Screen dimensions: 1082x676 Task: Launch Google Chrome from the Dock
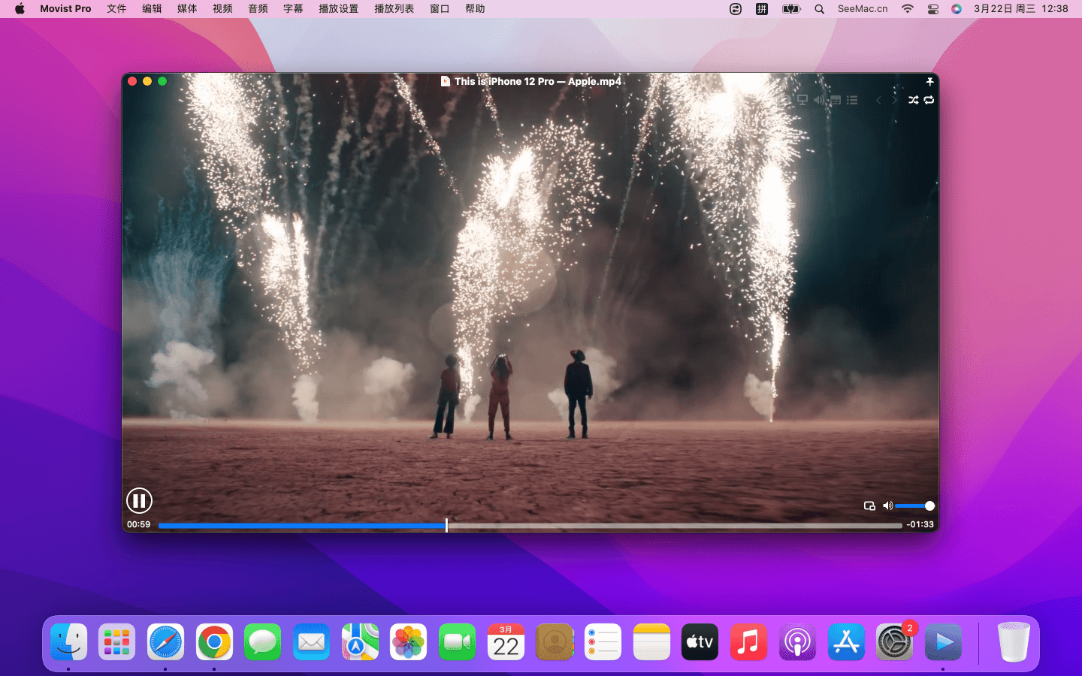(x=214, y=642)
